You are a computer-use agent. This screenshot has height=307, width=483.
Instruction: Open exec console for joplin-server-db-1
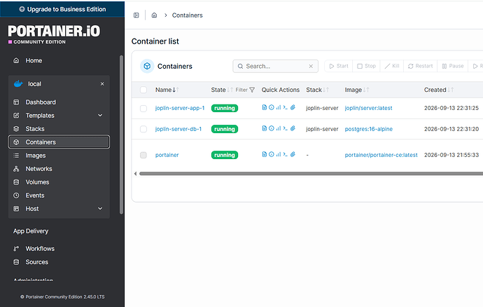285,128
